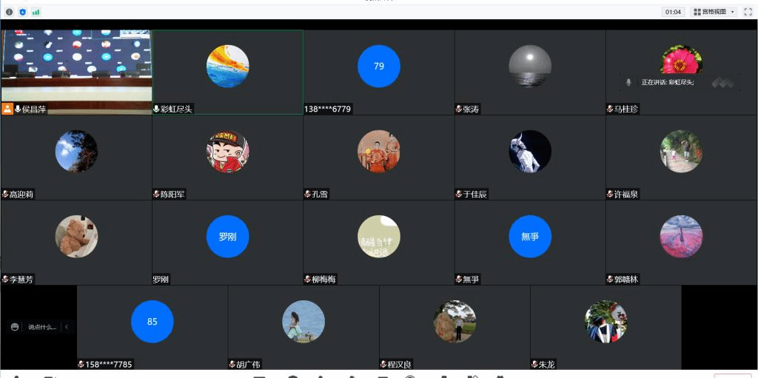Open the 宫格视图 layout dropdown
Viewport: 758px width, 378px height.
[x=714, y=12]
